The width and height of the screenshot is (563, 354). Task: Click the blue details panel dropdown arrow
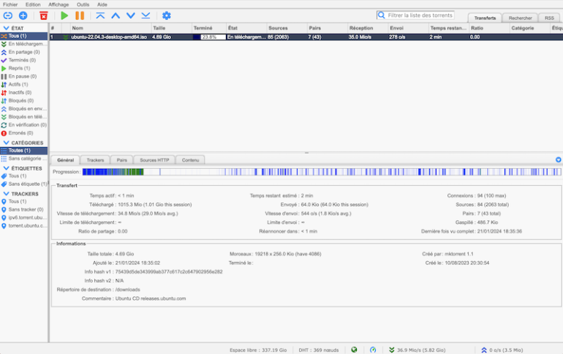559,159
